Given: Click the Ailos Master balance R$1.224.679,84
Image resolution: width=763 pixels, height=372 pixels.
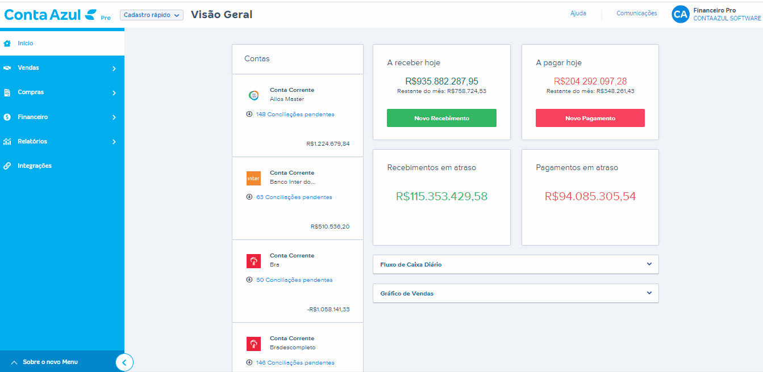Looking at the screenshot, I should 328,143.
